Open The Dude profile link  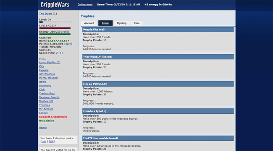(x=45, y=13)
